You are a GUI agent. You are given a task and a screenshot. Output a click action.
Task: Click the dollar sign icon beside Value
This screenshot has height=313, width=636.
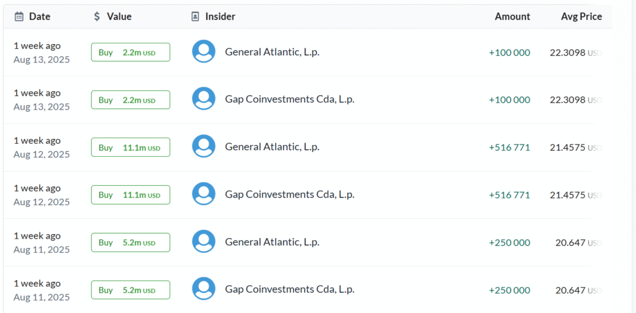tap(97, 17)
